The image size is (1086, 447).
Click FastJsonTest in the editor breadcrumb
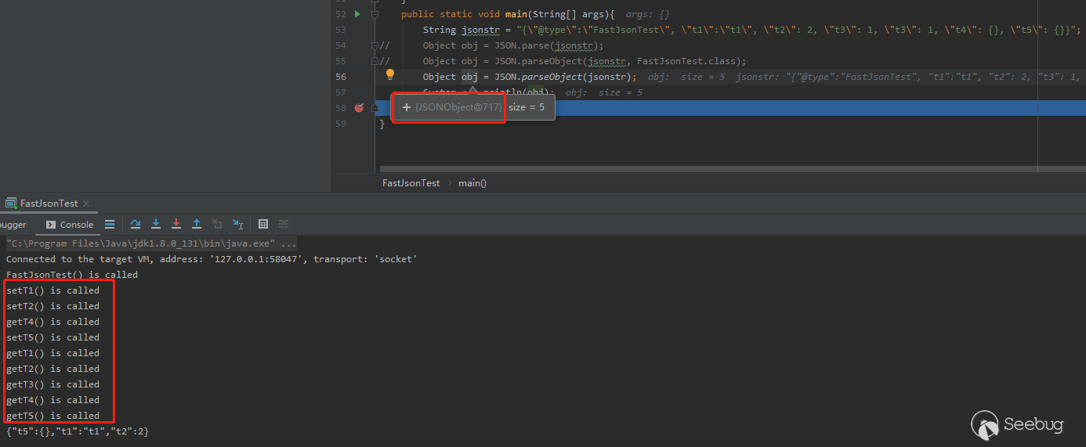(x=411, y=183)
